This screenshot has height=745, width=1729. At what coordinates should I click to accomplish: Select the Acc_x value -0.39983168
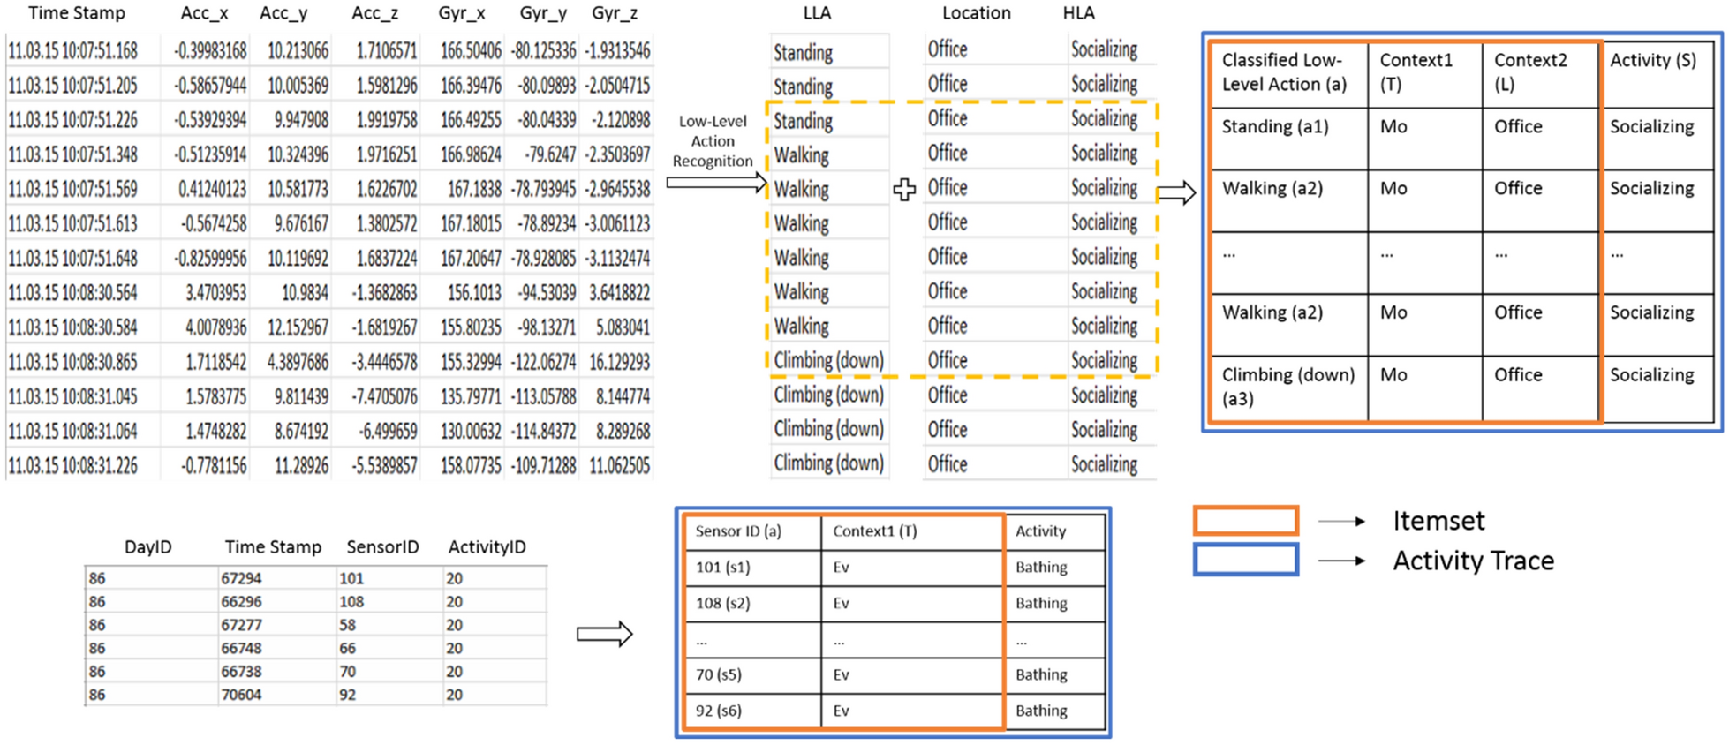(210, 51)
